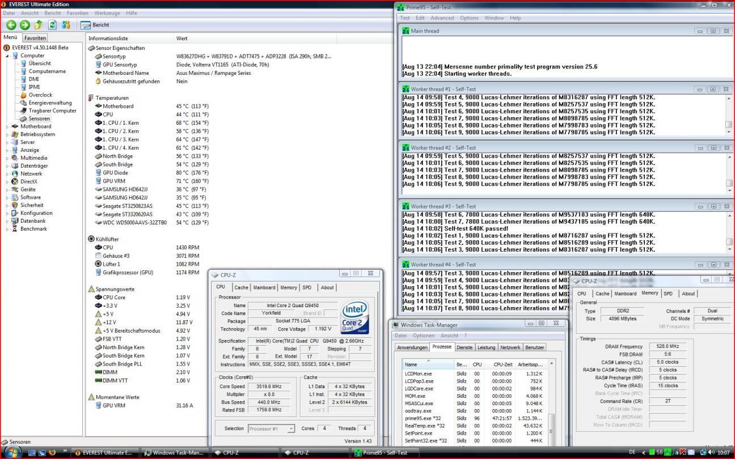The width and height of the screenshot is (735, 459).
Task: Refresh the EVEREST view with refresh icon
Action: point(52,25)
